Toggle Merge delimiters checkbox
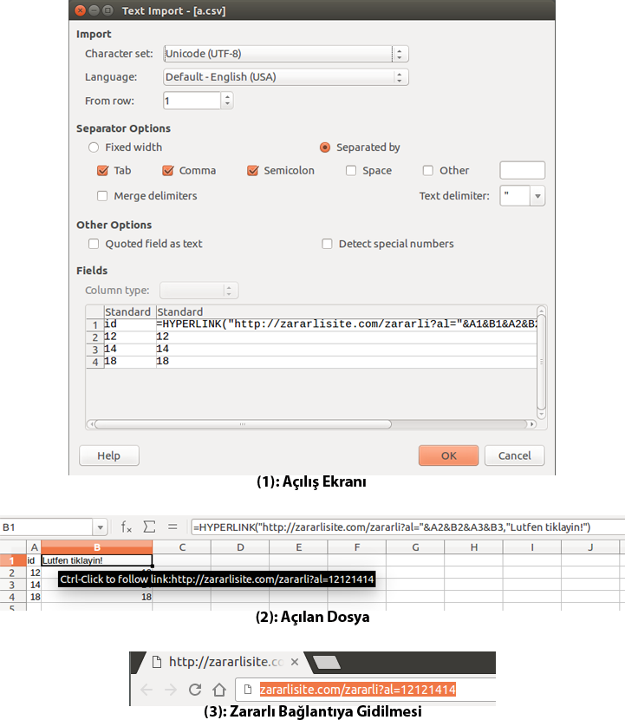This screenshot has width=625, height=720. pos(102,196)
